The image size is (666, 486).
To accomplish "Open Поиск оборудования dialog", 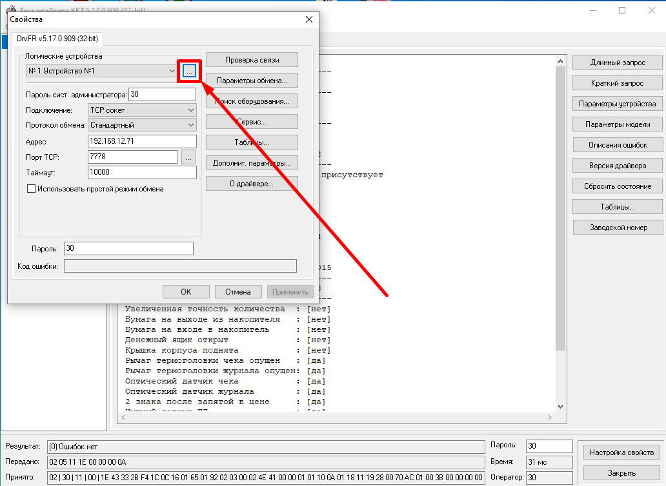I will point(252,101).
